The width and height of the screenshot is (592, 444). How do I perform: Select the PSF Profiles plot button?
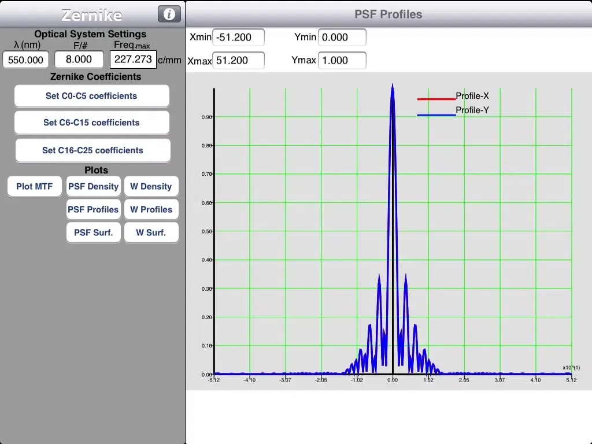pos(93,209)
